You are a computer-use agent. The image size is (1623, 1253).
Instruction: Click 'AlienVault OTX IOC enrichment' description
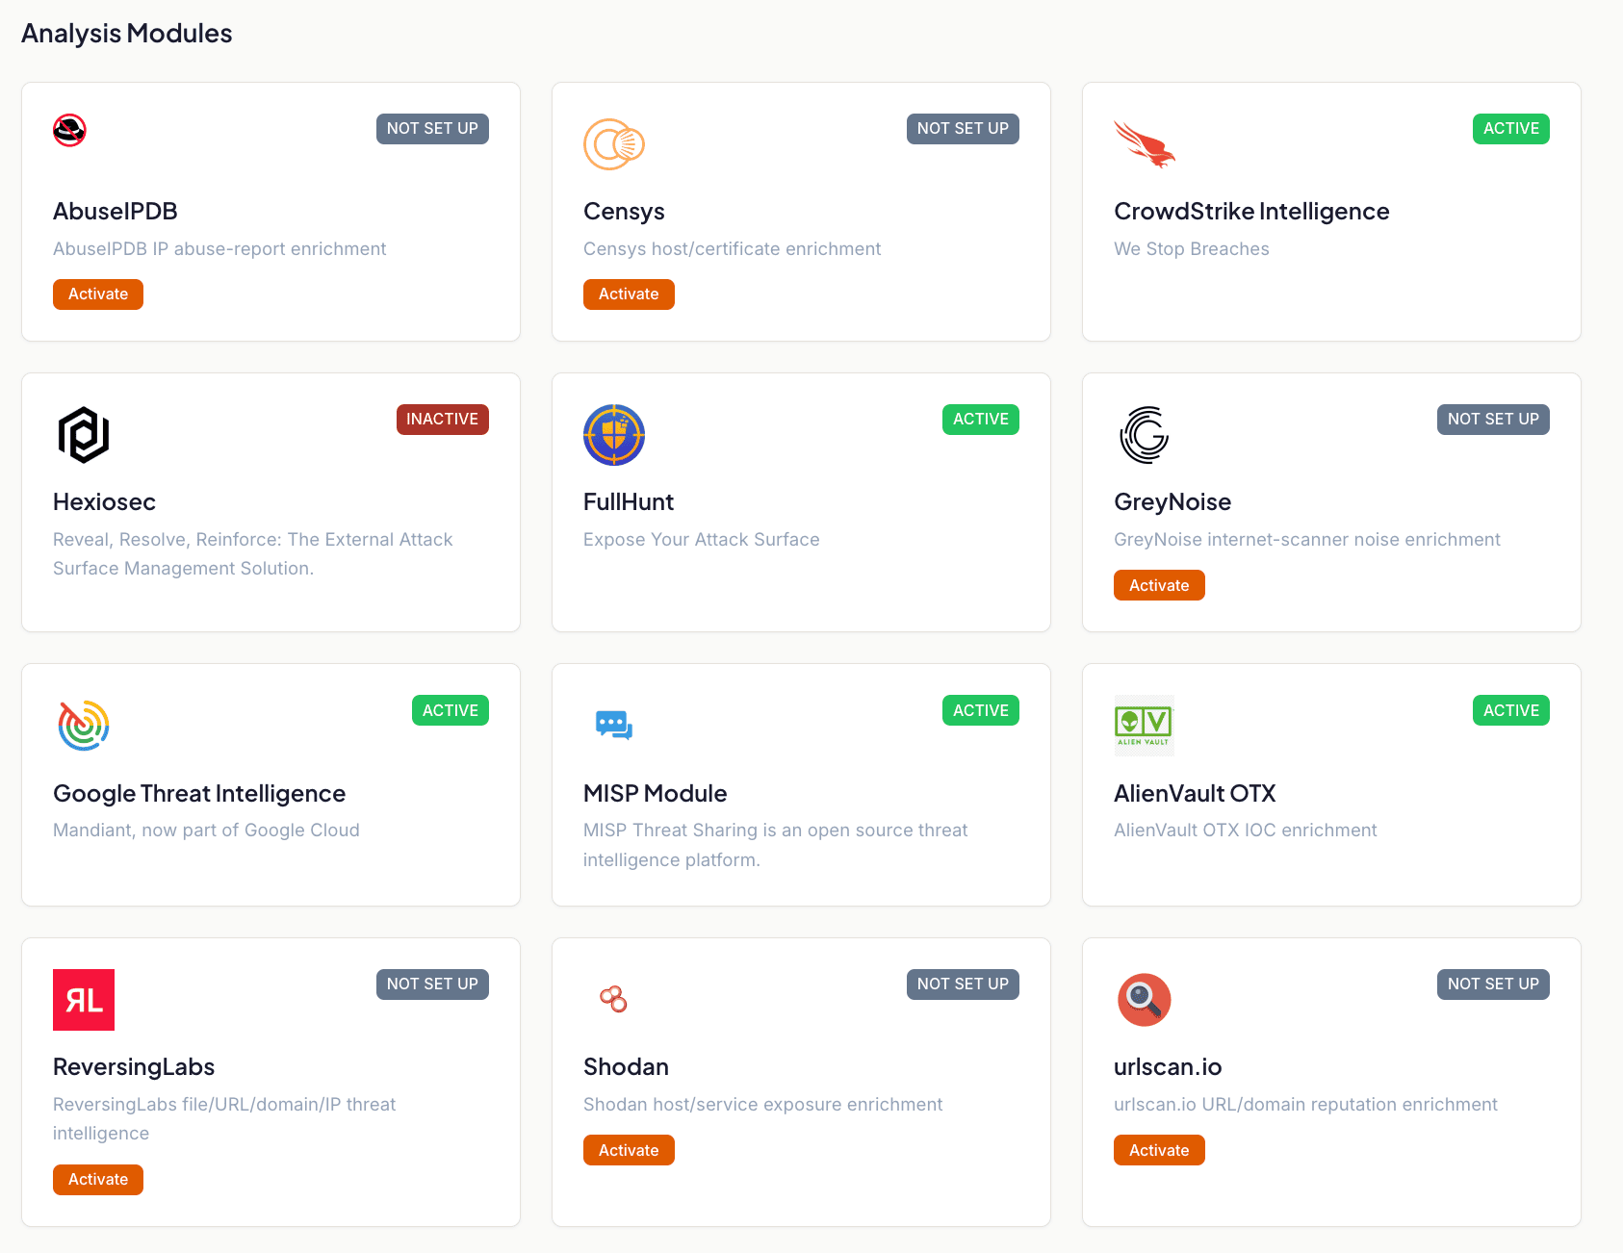click(1246, 831)
